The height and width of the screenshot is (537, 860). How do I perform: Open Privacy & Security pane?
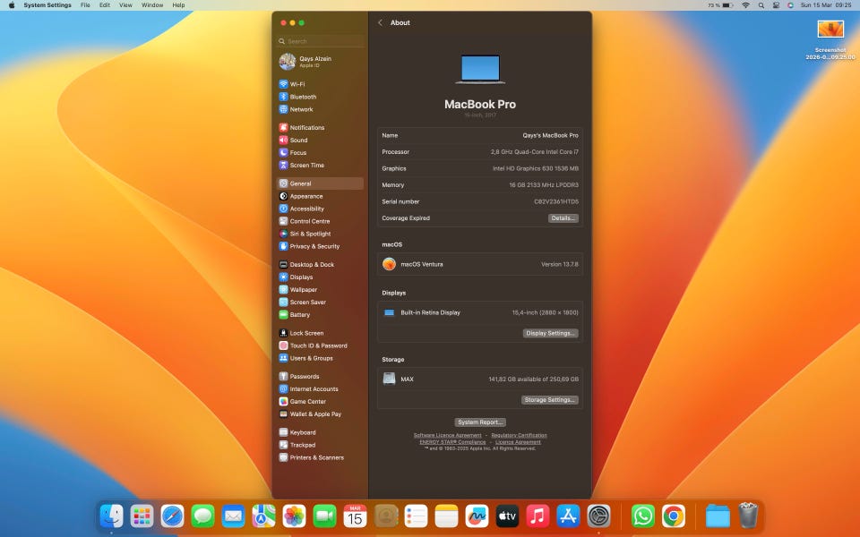(314, 246)
